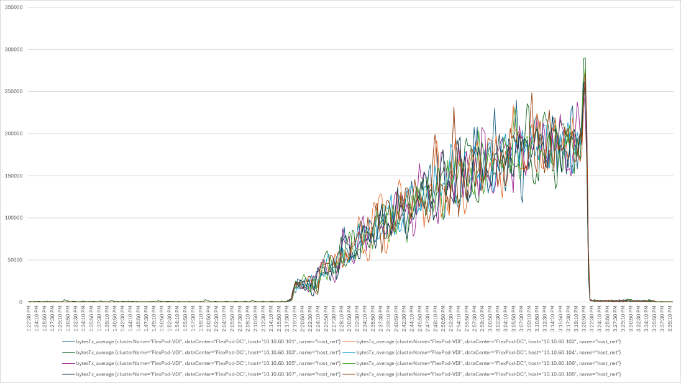Click the "250000" y-axis label

14,91
